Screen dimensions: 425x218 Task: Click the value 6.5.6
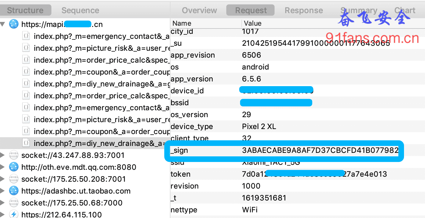251,79
